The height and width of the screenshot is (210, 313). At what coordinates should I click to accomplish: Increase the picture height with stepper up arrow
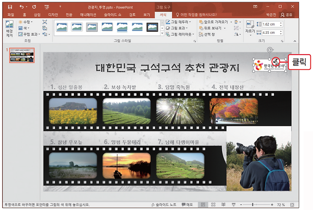(x=281, y=23)
